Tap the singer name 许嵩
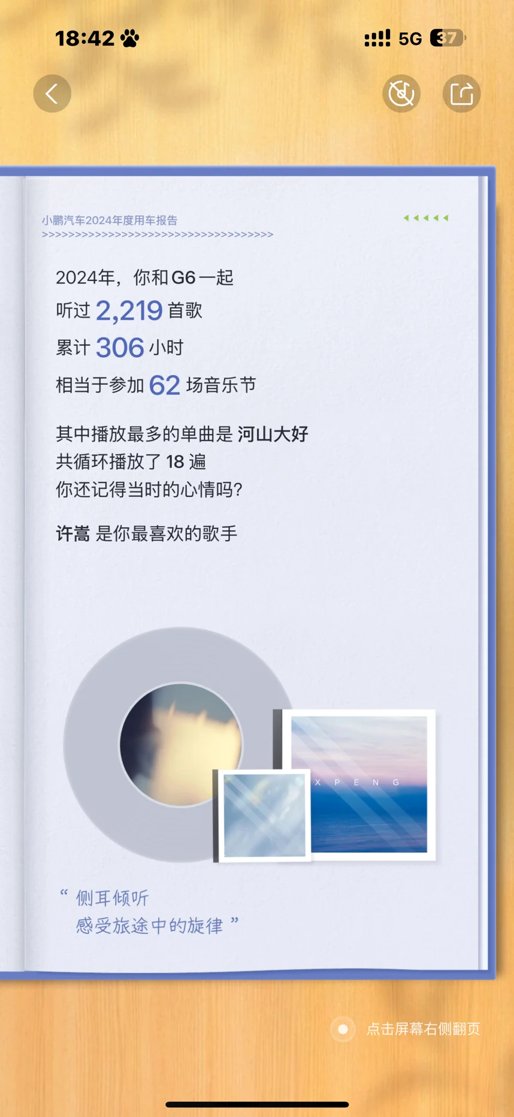 click(73, 533)
